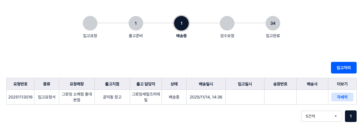Screen dimensions: 361x131
Task: Click the 종류 column header
Action: (x=47, y=84)
